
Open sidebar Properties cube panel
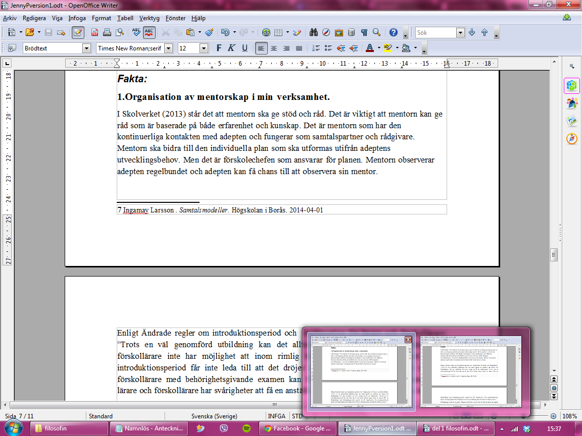[x=571, y=86]
